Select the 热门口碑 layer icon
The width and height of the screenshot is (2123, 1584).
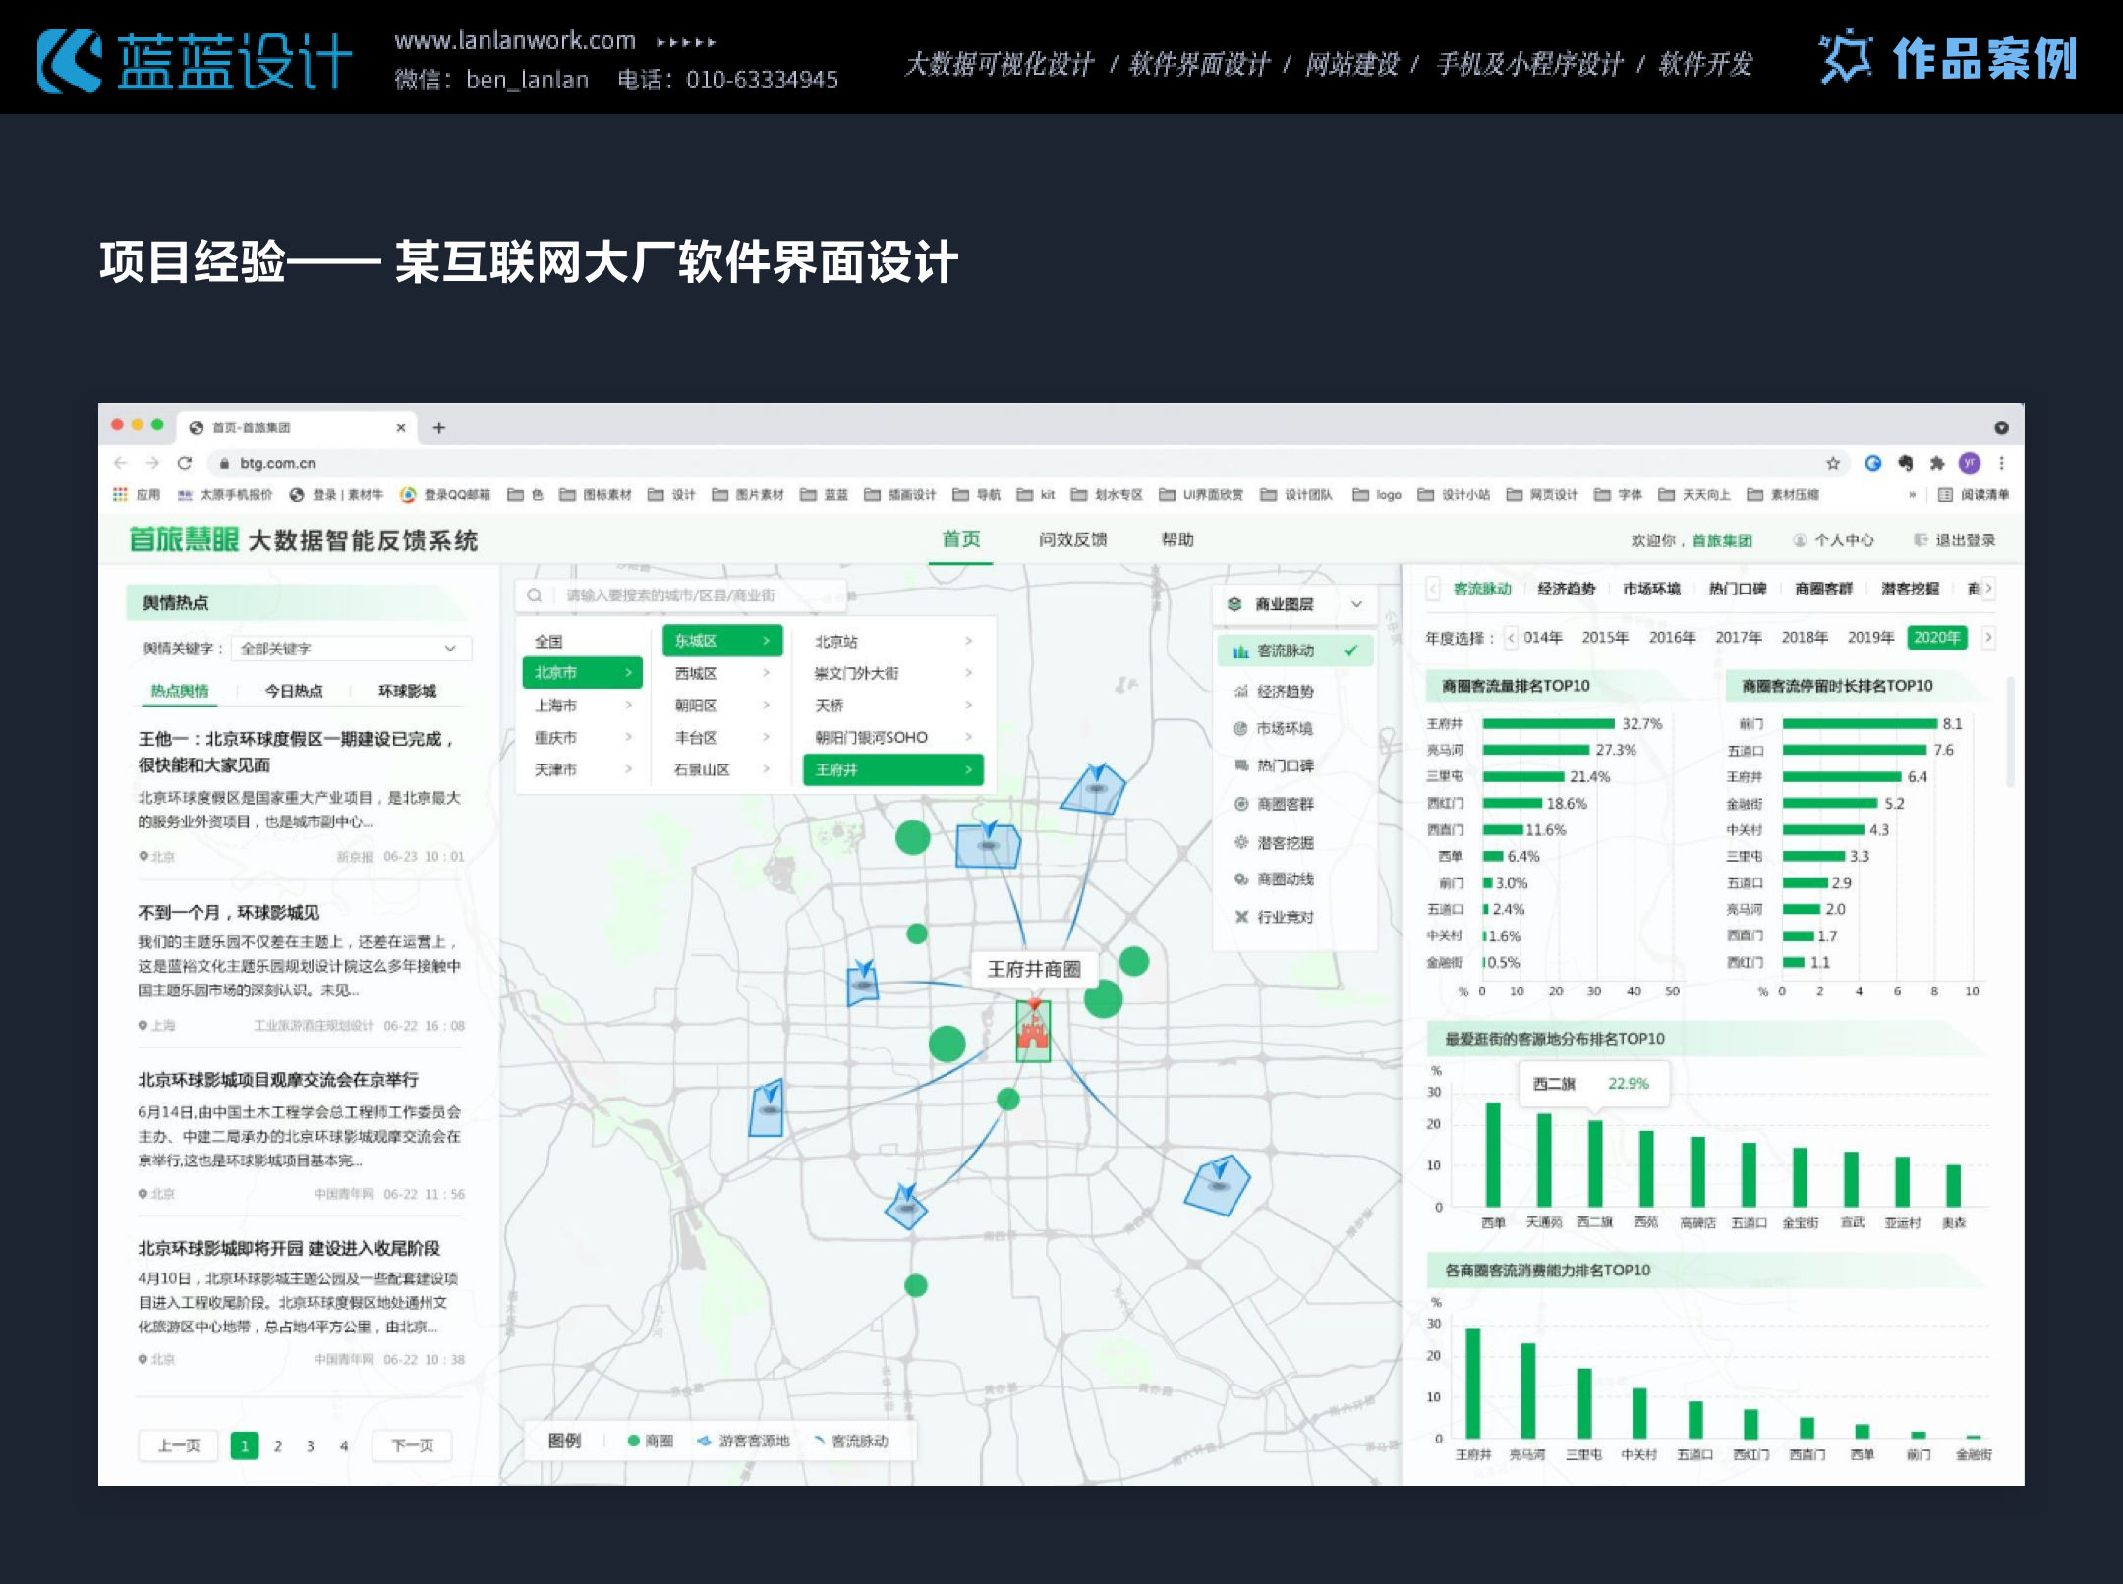1241,765
